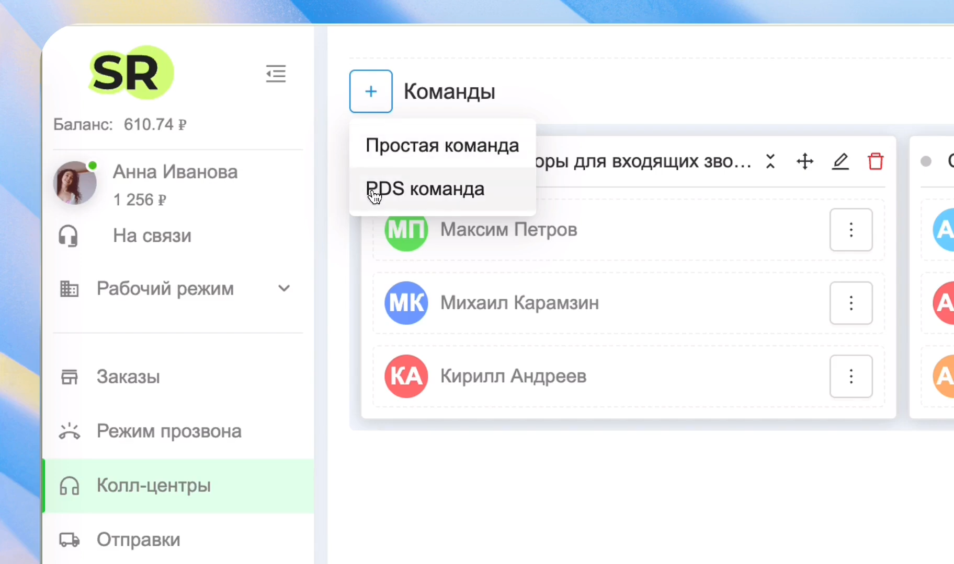Click the КА avatar of Кирилл Андреев
Viewport: 954px width, 564px height.
click(406, 377)
